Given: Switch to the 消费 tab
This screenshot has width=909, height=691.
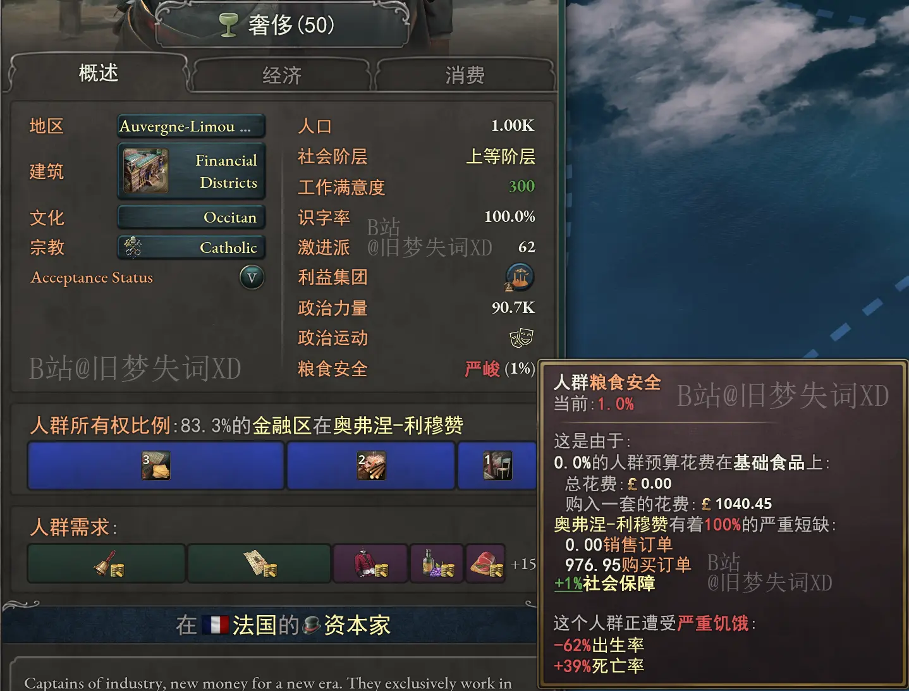Looking at the screenshot, I should pyautogui.click(x=465, y=76).
